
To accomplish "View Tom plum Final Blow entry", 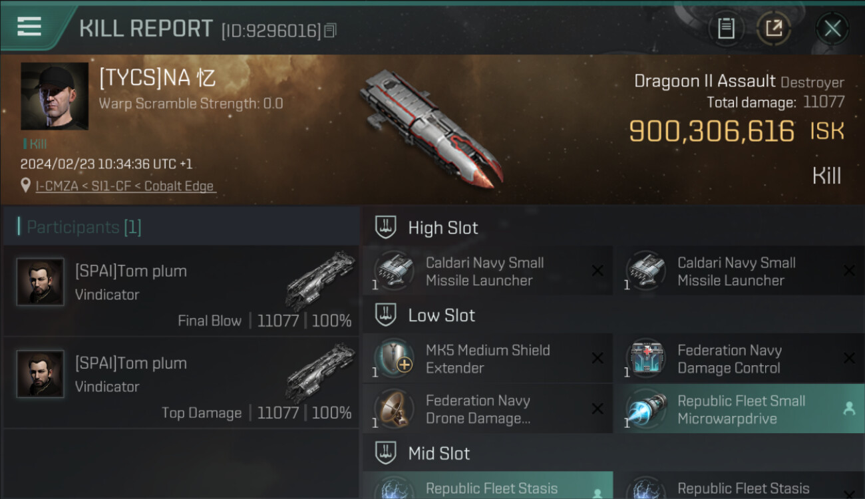I will 181,291.
